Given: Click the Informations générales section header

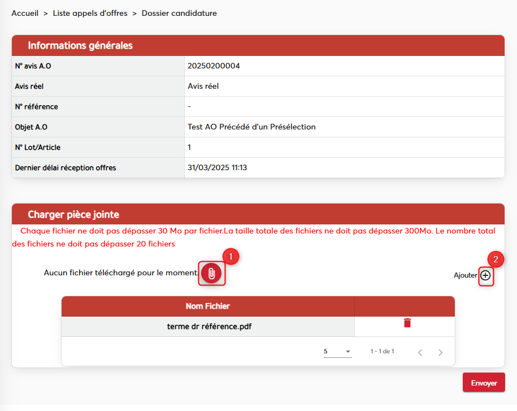Looking at the screenshot, I should point(80,45).
